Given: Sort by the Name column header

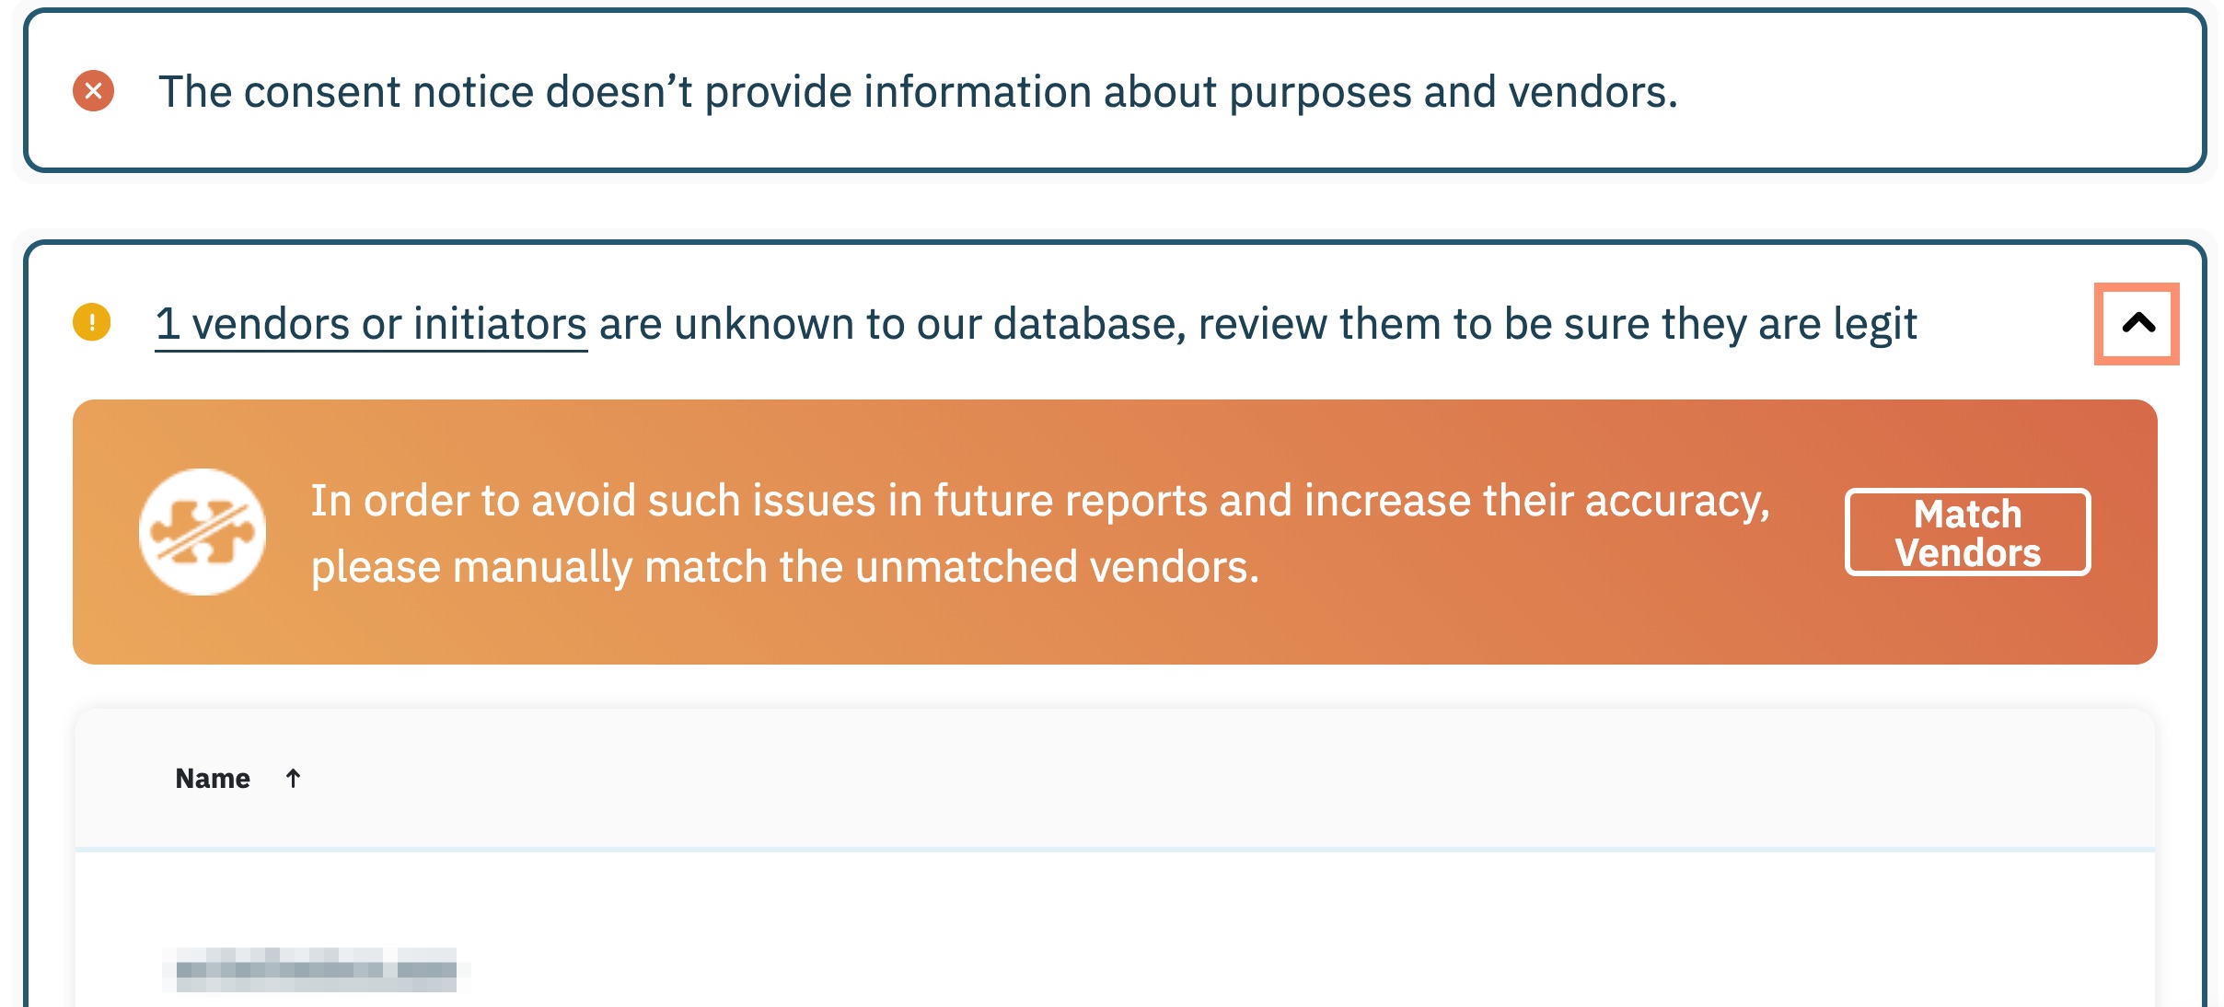Looking at the screenshot, I should (x=213, y=779).
